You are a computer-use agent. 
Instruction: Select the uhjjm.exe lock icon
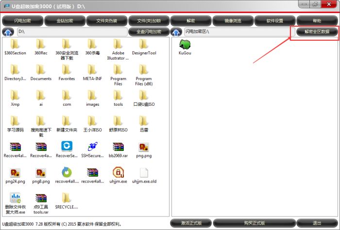tap(118, 172)
